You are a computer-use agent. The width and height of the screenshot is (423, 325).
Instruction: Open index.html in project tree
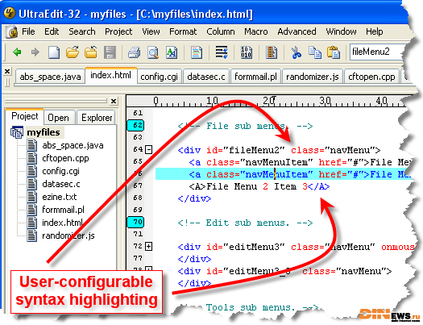[x=62, y=223]
